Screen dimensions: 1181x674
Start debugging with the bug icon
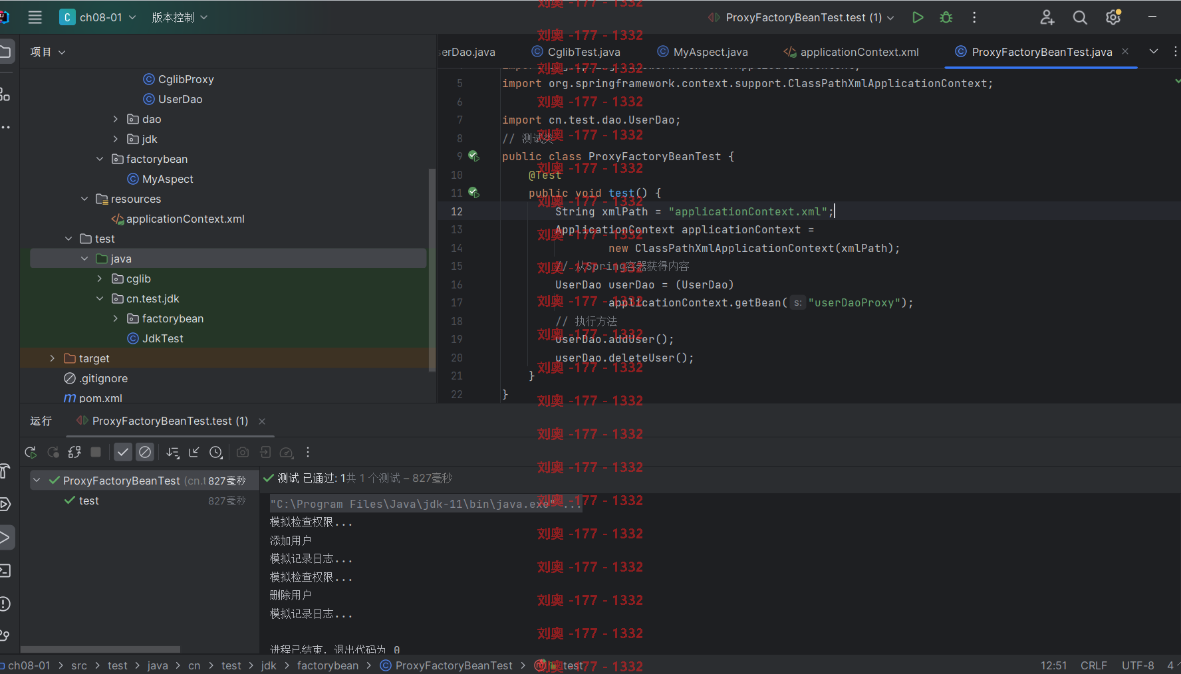click(x=946, y=18)
